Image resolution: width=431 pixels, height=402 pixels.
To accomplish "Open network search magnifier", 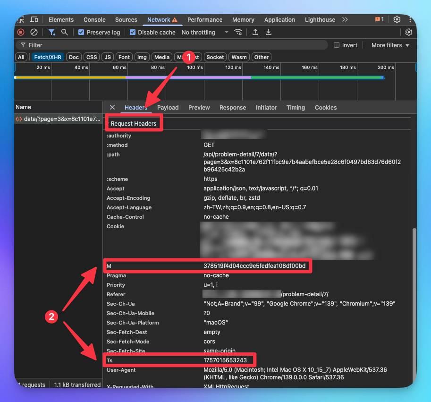I will point(64,33).
